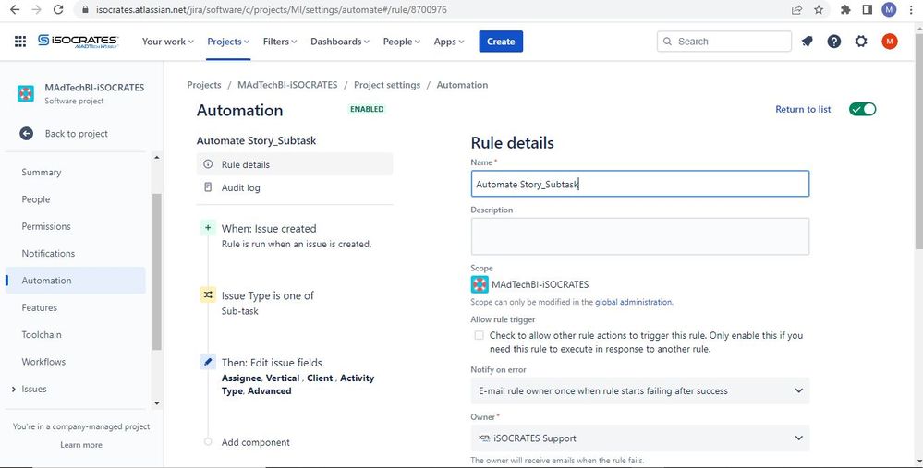
Task: Open the browser extensions puzzle icon
Action: click(x=846, y=9)
